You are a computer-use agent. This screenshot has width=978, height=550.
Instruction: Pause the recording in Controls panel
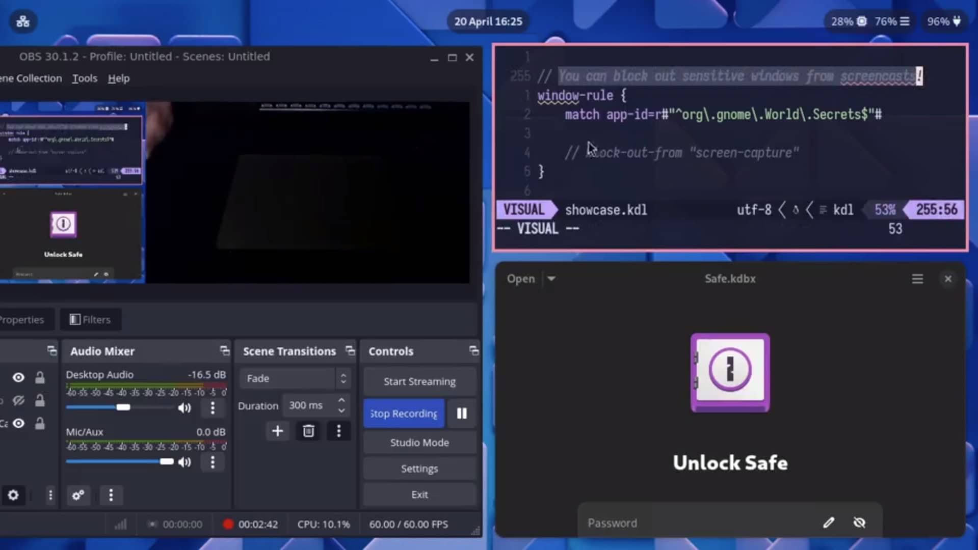[461, 413]
